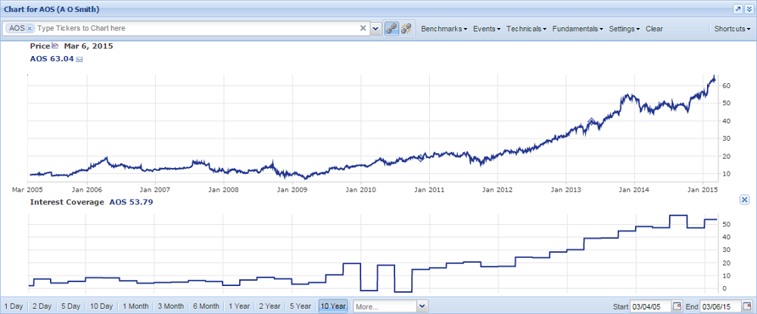Open the Start date calendar picker
The image size is (757, 314).
(x=677, y=306)
